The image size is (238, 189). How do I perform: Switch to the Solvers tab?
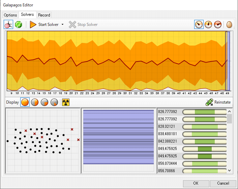(27, 14)
